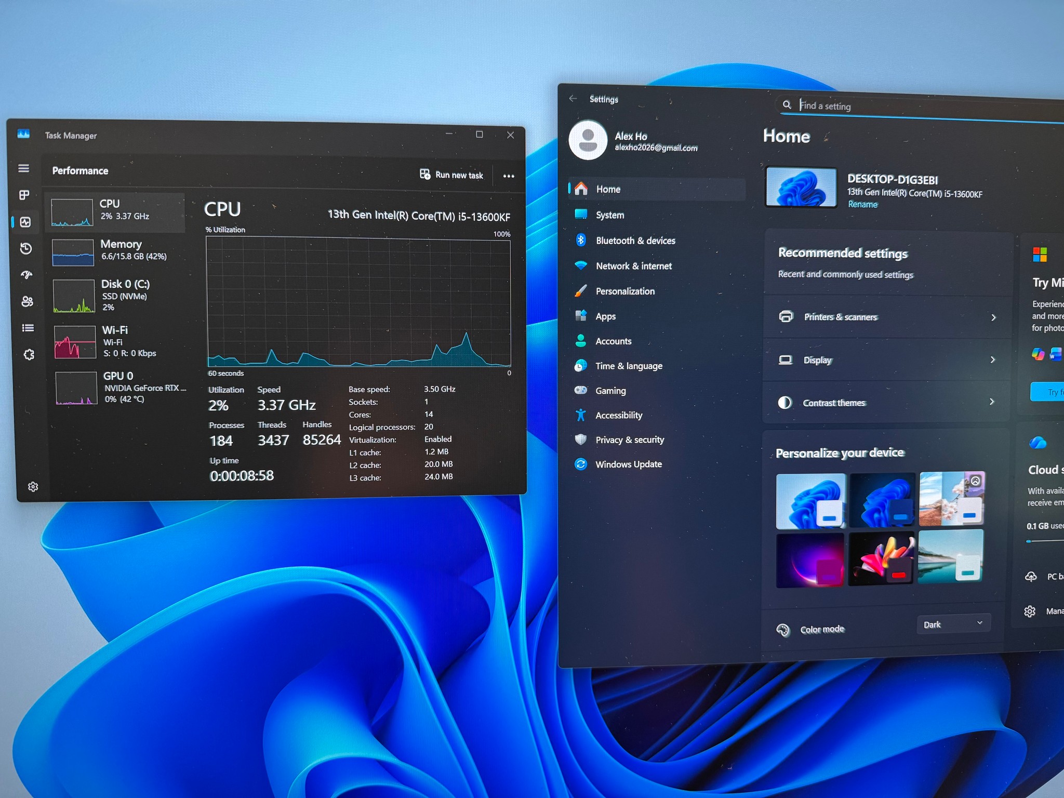Click the '24.0 MB' L3 cache value
The width and height of the screenshot is (1064, 798).
(x=438, y=476)
